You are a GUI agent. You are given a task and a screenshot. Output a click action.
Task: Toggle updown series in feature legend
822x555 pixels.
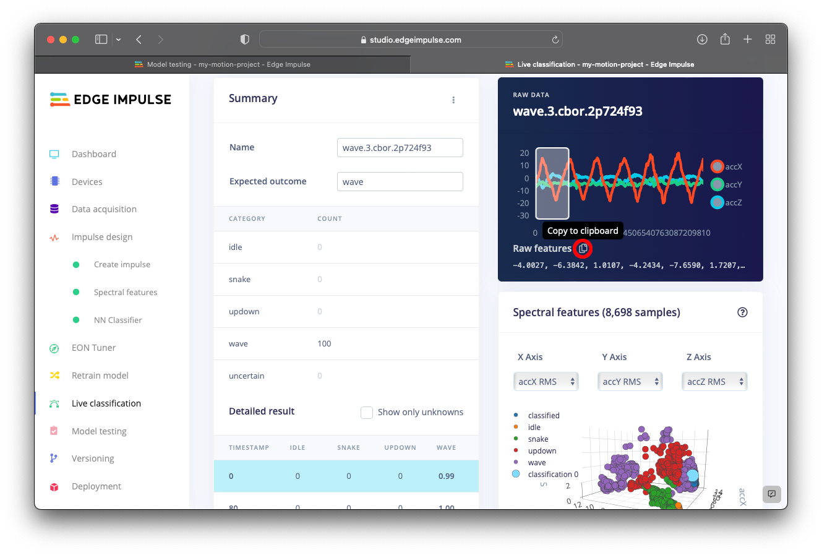534,450
